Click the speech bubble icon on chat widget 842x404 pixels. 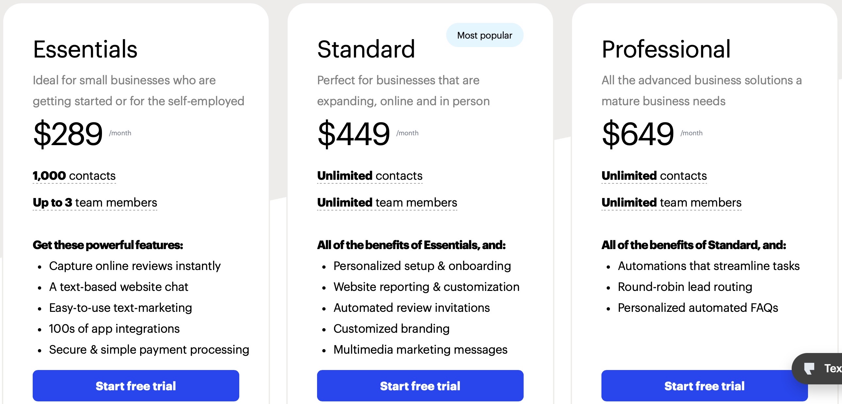click(810, 369)
